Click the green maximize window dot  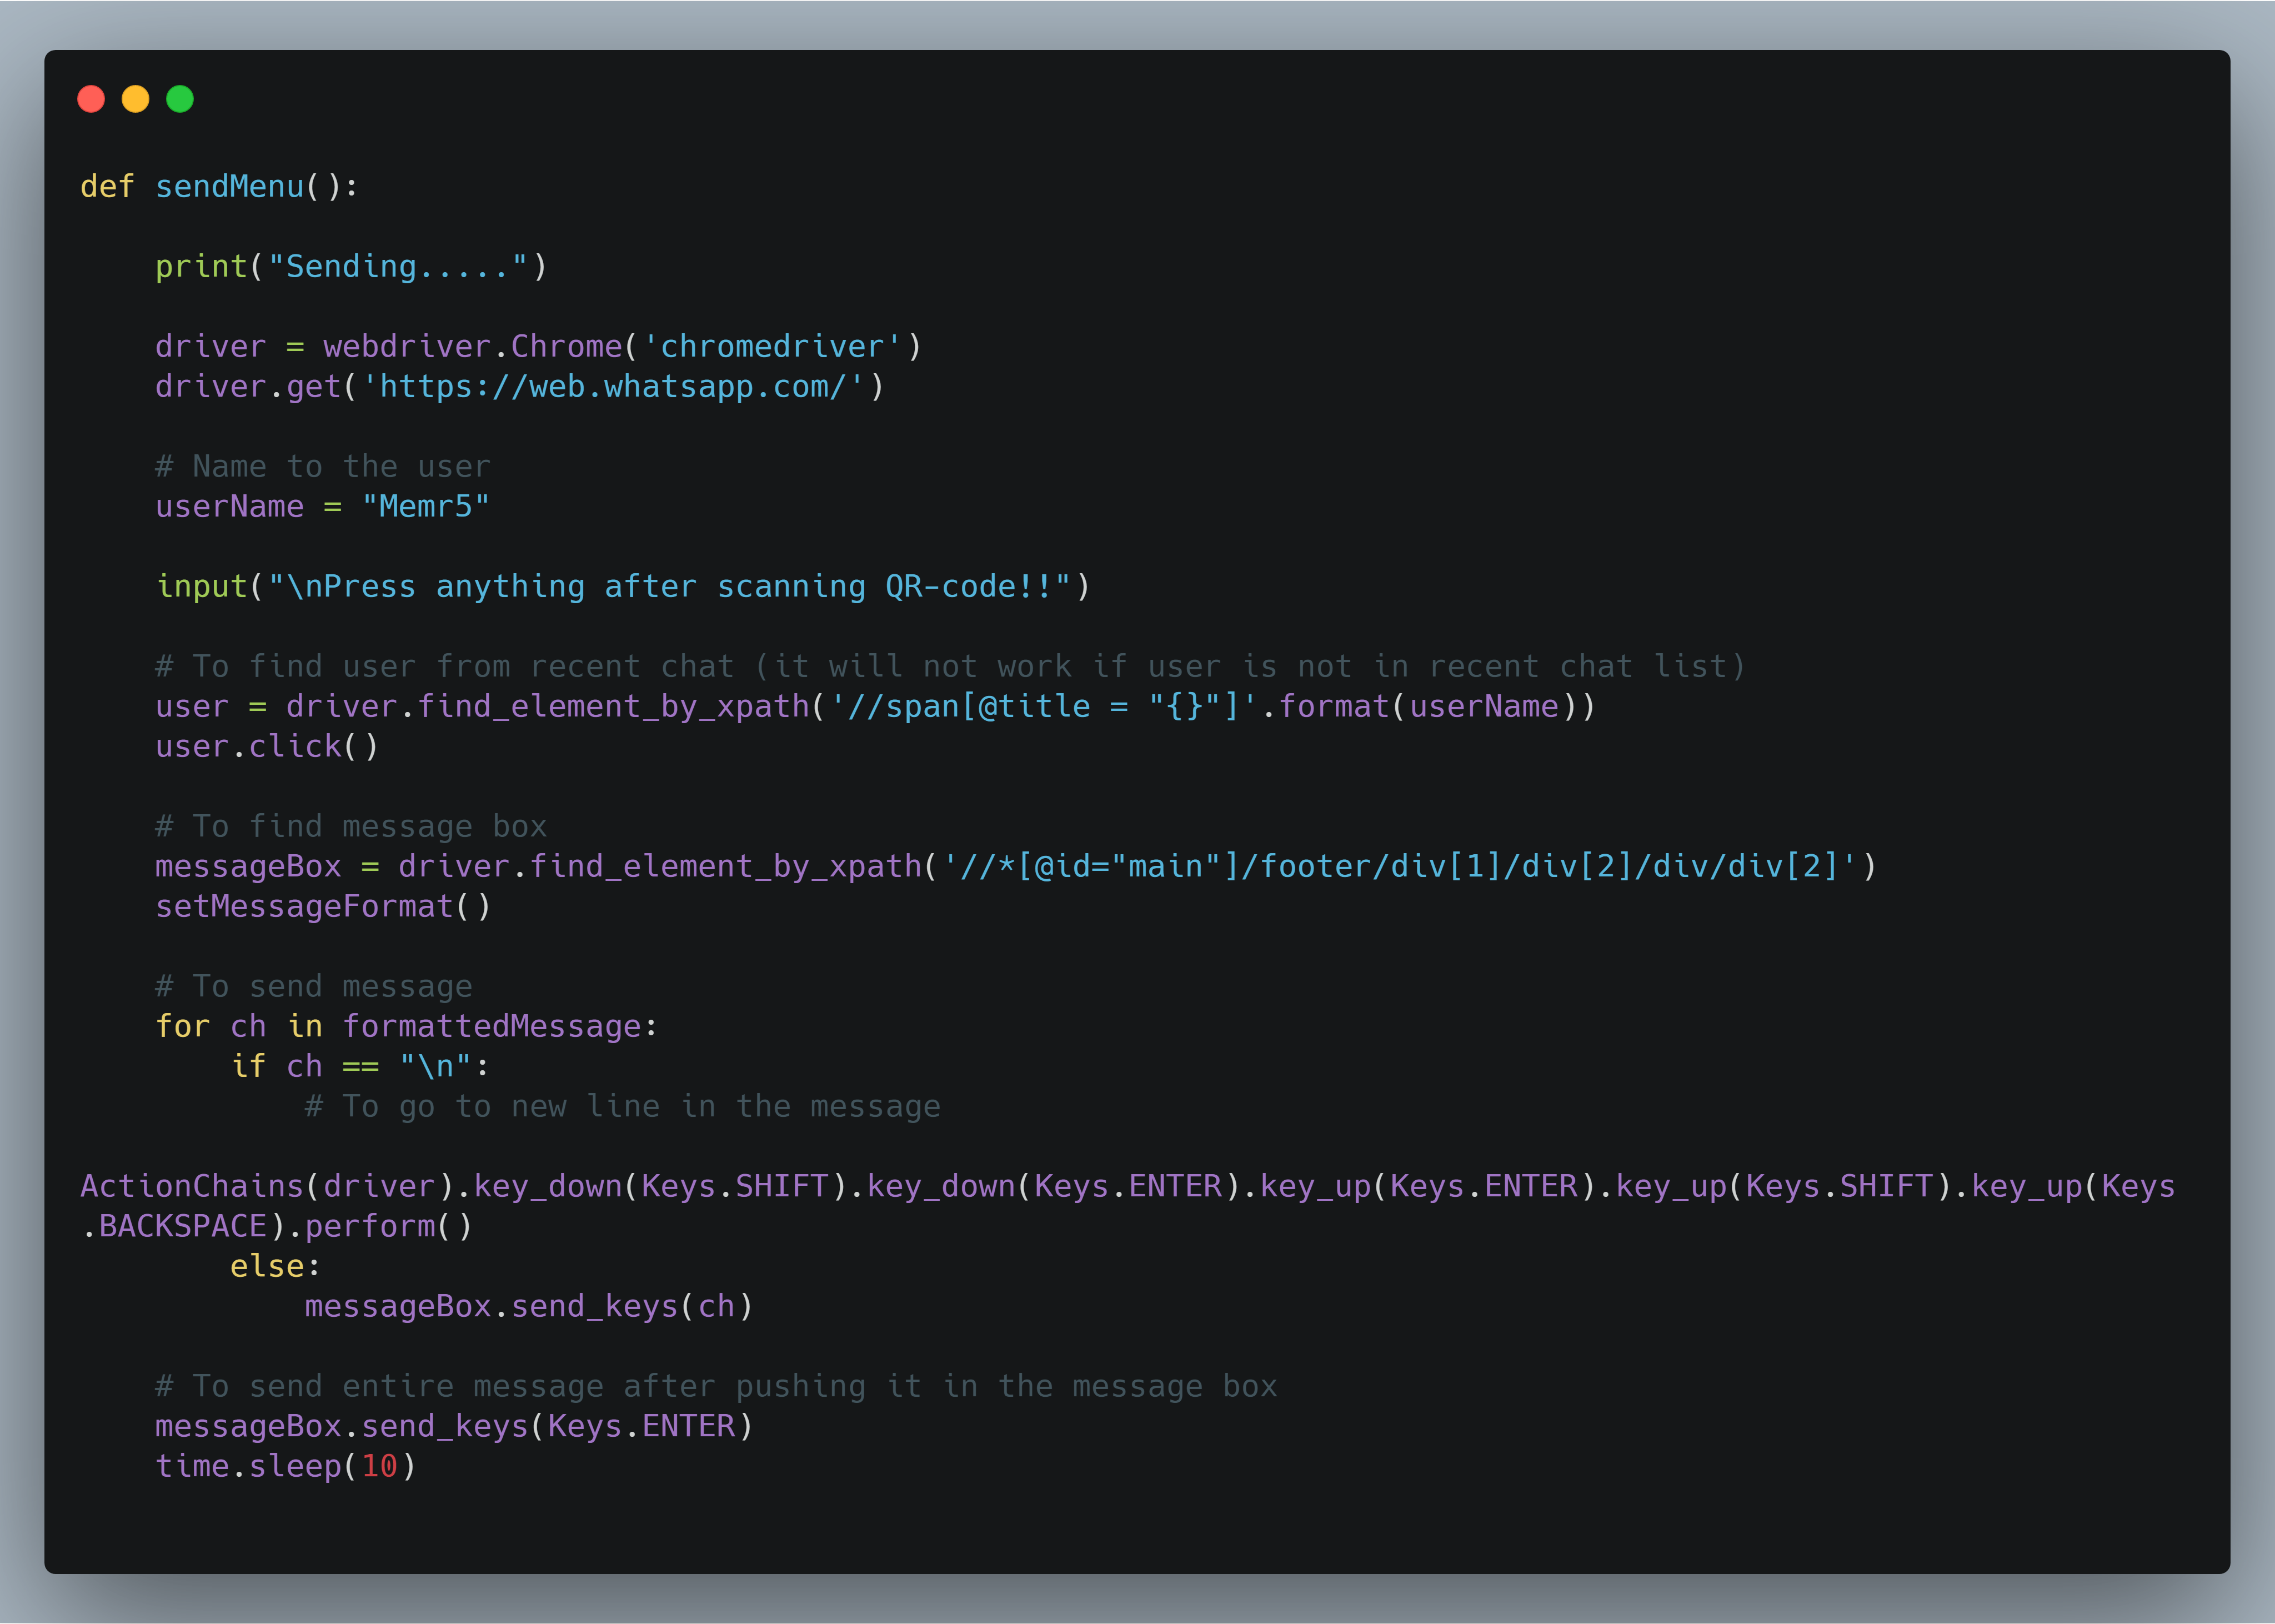point(180,99)
